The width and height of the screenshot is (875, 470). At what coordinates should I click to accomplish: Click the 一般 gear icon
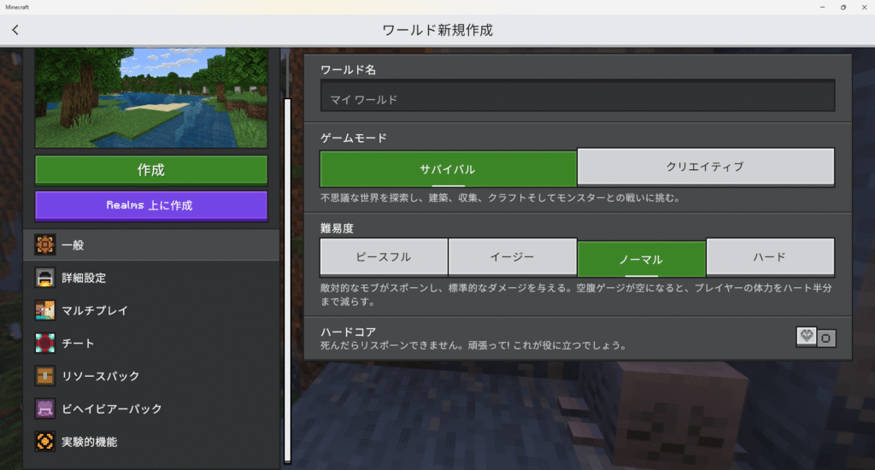(45, 244)
